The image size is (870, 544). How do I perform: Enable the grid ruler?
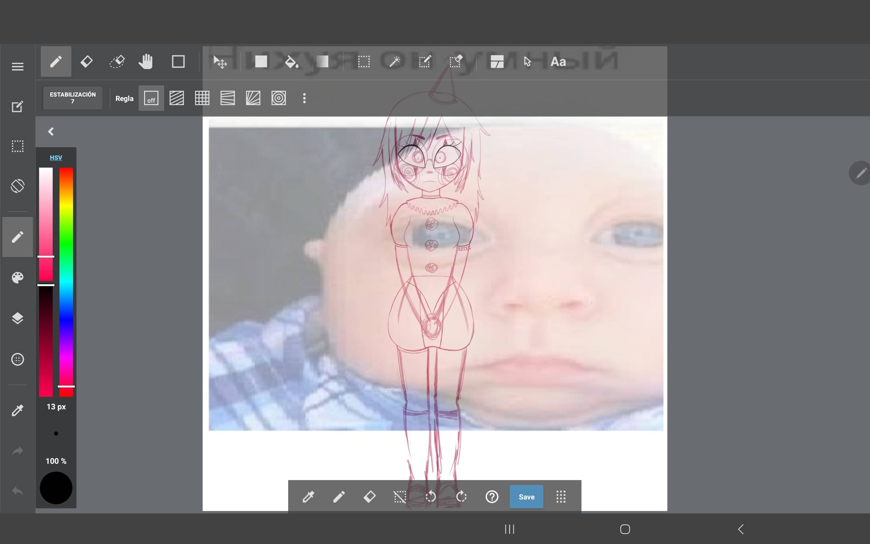pyautogui.click(x=202, y=98)
